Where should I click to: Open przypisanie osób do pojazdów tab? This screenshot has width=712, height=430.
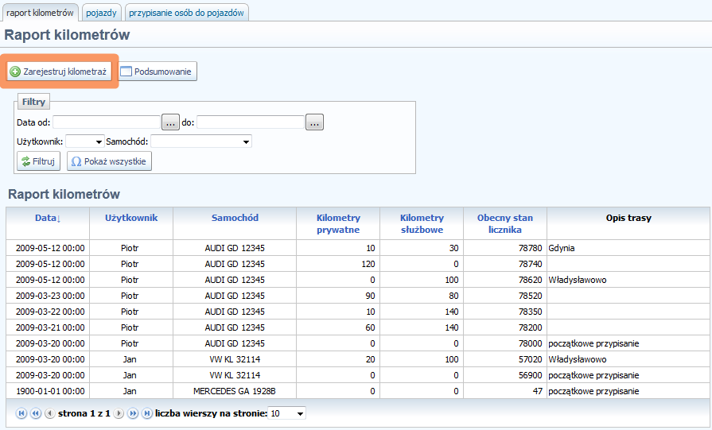point(187,13)
